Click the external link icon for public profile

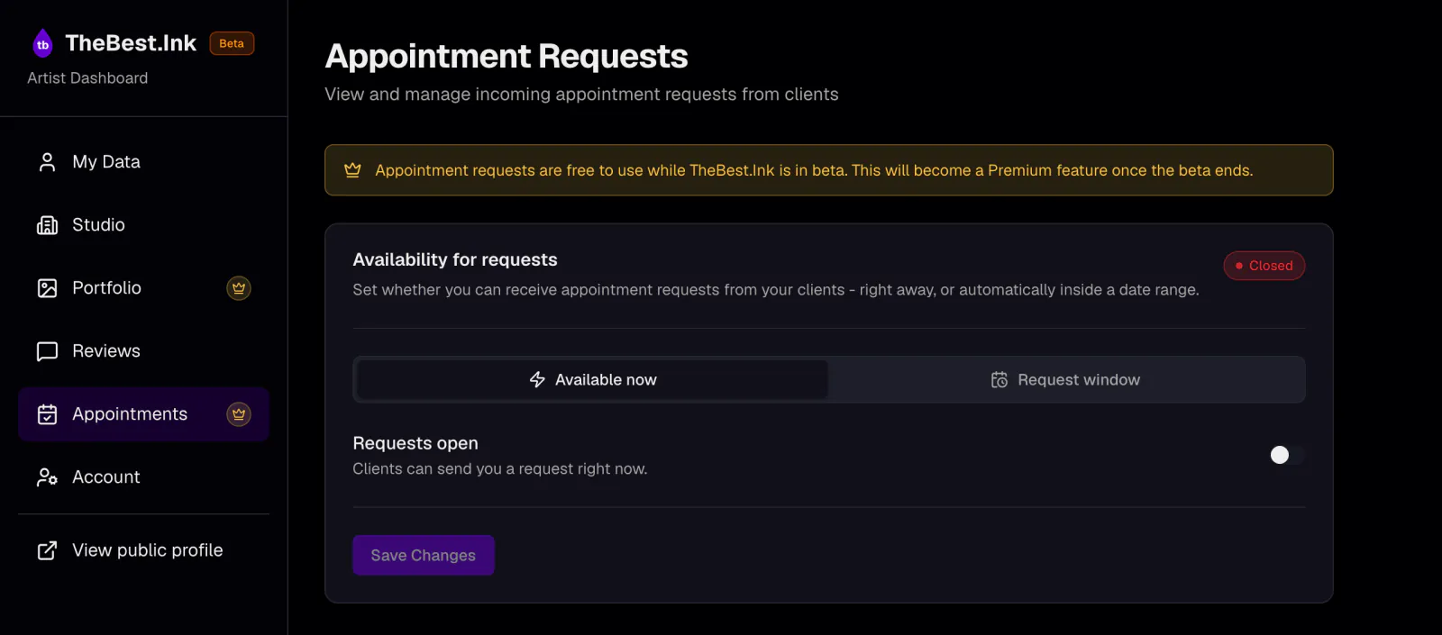[x=47, y=550]
